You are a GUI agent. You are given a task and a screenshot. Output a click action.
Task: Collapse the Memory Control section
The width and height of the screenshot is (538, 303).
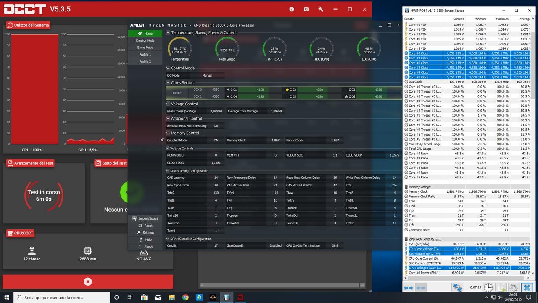(x=168, y=133)
